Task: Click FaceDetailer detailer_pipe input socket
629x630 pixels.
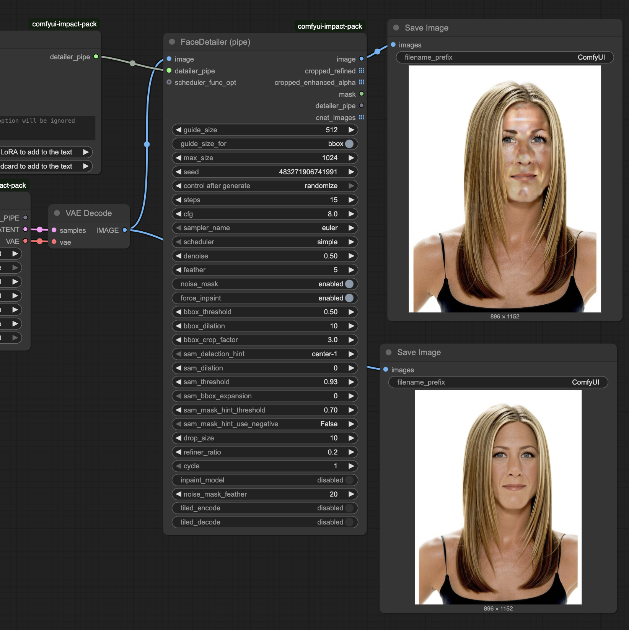Action: coord(169,71)
